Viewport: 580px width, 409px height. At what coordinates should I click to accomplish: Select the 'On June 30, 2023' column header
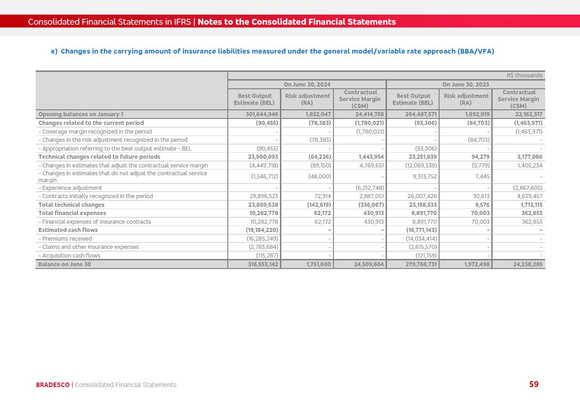465,84
